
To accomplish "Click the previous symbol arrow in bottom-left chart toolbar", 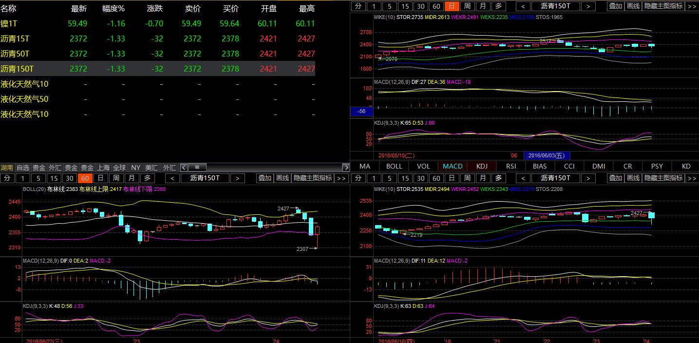I will click(x=172, y=178).
